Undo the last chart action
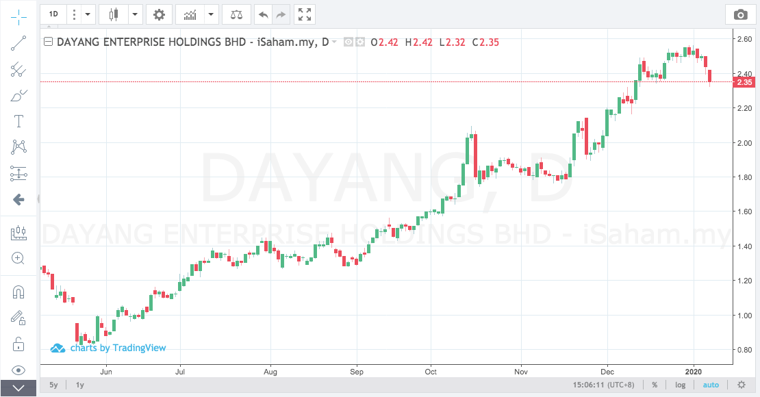760x397 pixels. 263,14
